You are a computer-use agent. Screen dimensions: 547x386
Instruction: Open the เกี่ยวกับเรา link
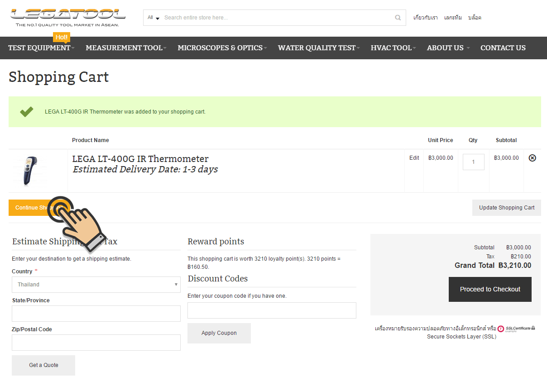426,18
